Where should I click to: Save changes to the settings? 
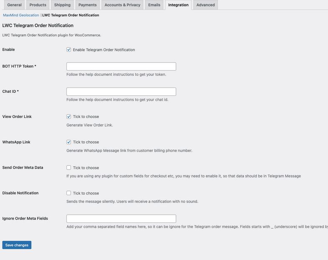(17, 245)
